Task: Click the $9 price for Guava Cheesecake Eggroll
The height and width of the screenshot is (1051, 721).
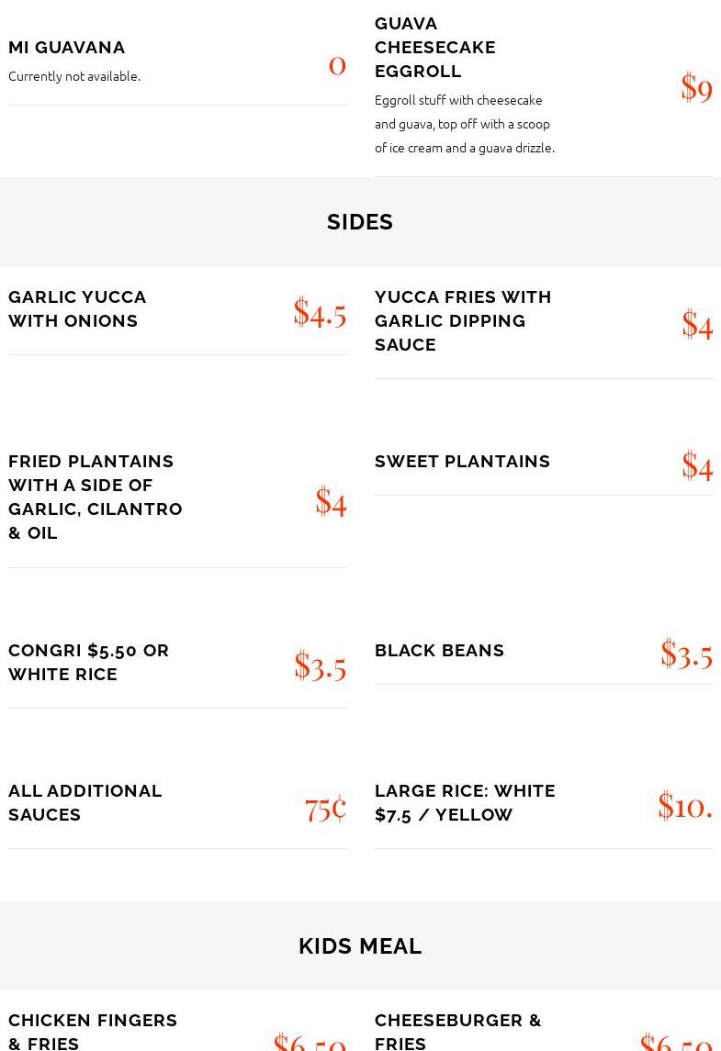Action: pyautogui.click(x=696, y=87)
